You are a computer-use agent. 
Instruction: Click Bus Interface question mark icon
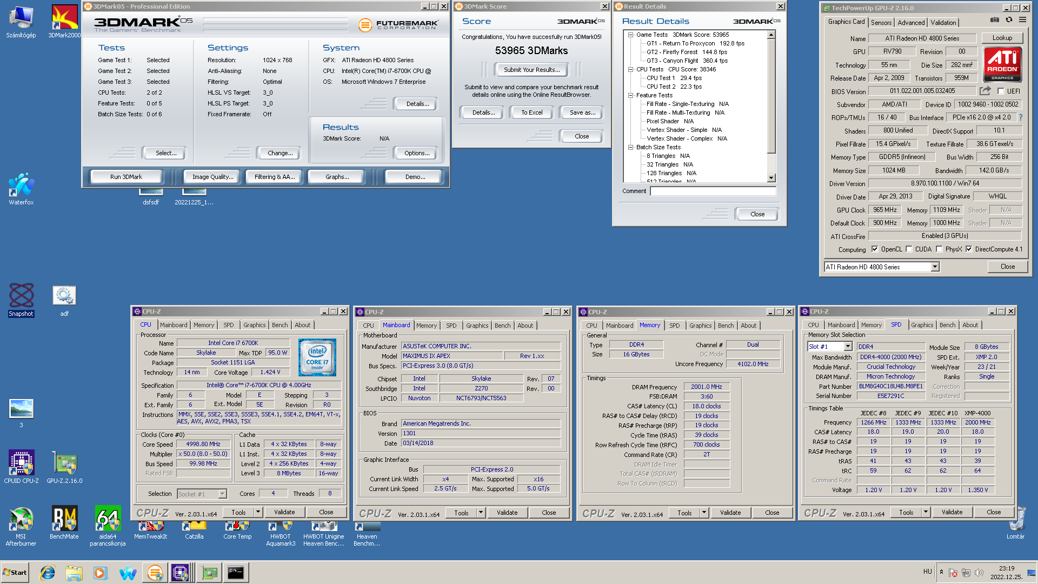(1021, 117)
